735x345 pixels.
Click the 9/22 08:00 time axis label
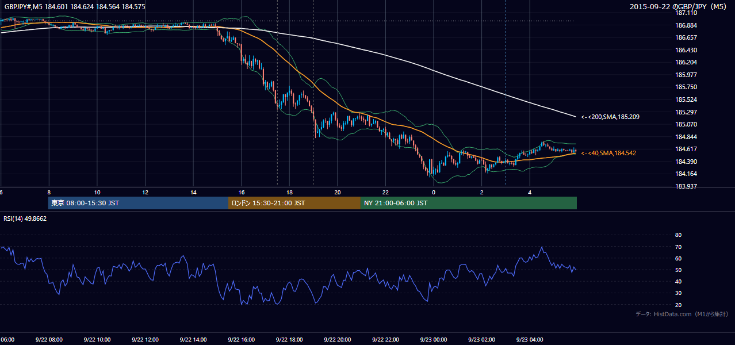48,340
